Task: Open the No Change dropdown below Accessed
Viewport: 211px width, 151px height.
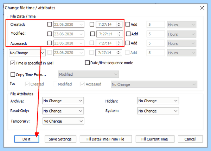Action: 27,53
